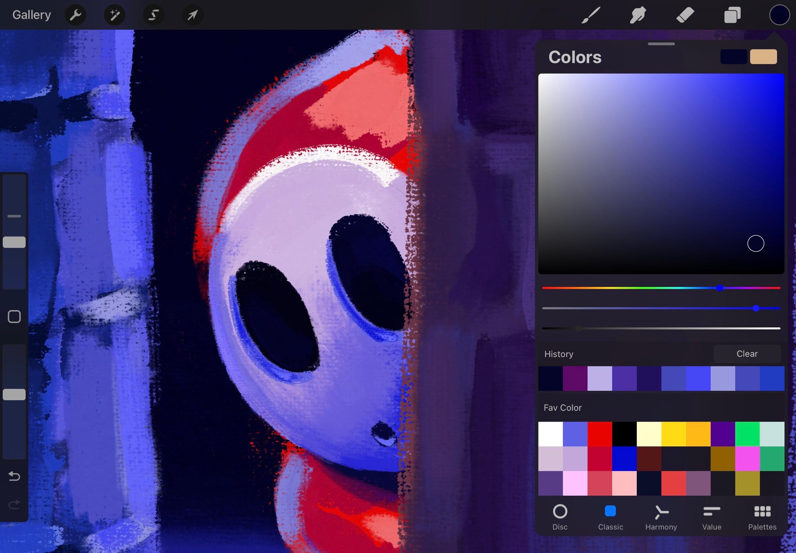Pick the white Fav Color swatch
Image resolution: width=796 pixels, height=553 pixels.
point(550,434)
